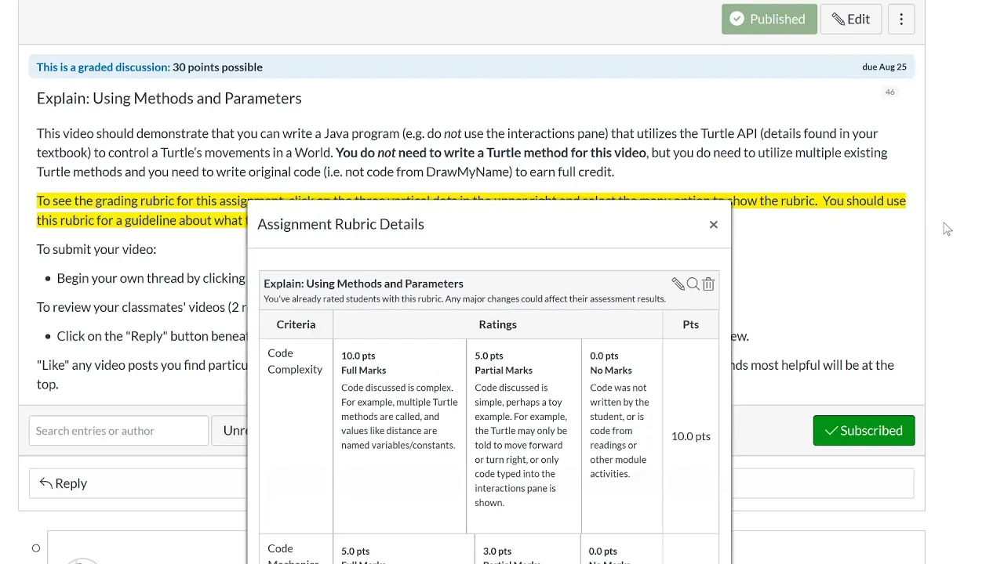This screenshot has width=1004, height=564.
Task: Click the Pts column header
Action: pyautogui.click(x=690, y=324)
